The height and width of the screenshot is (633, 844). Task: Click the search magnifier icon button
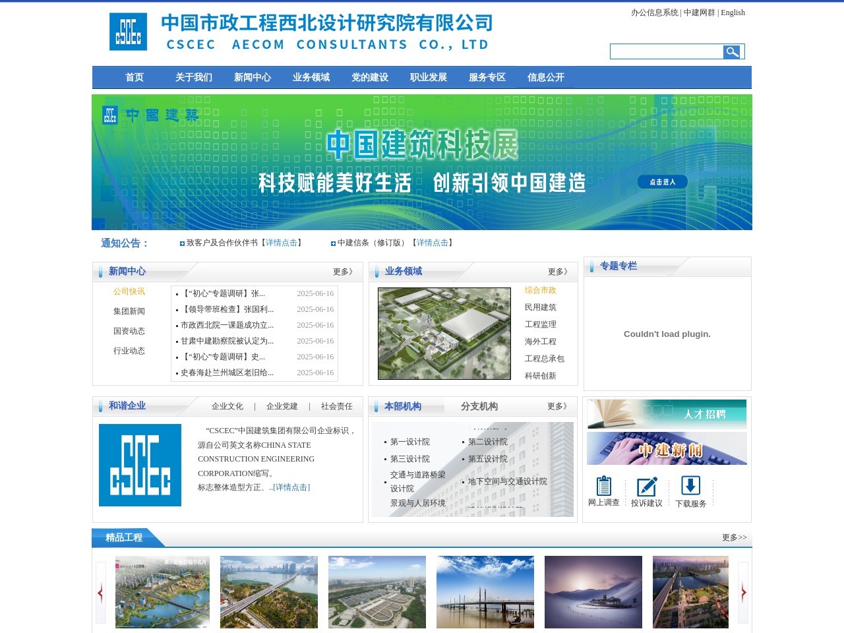coord(732,51)
